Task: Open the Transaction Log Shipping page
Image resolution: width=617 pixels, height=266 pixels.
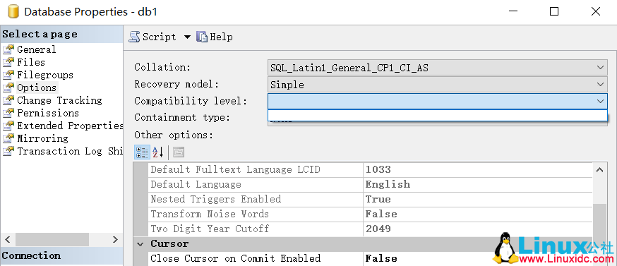Action: click(70, 151)
